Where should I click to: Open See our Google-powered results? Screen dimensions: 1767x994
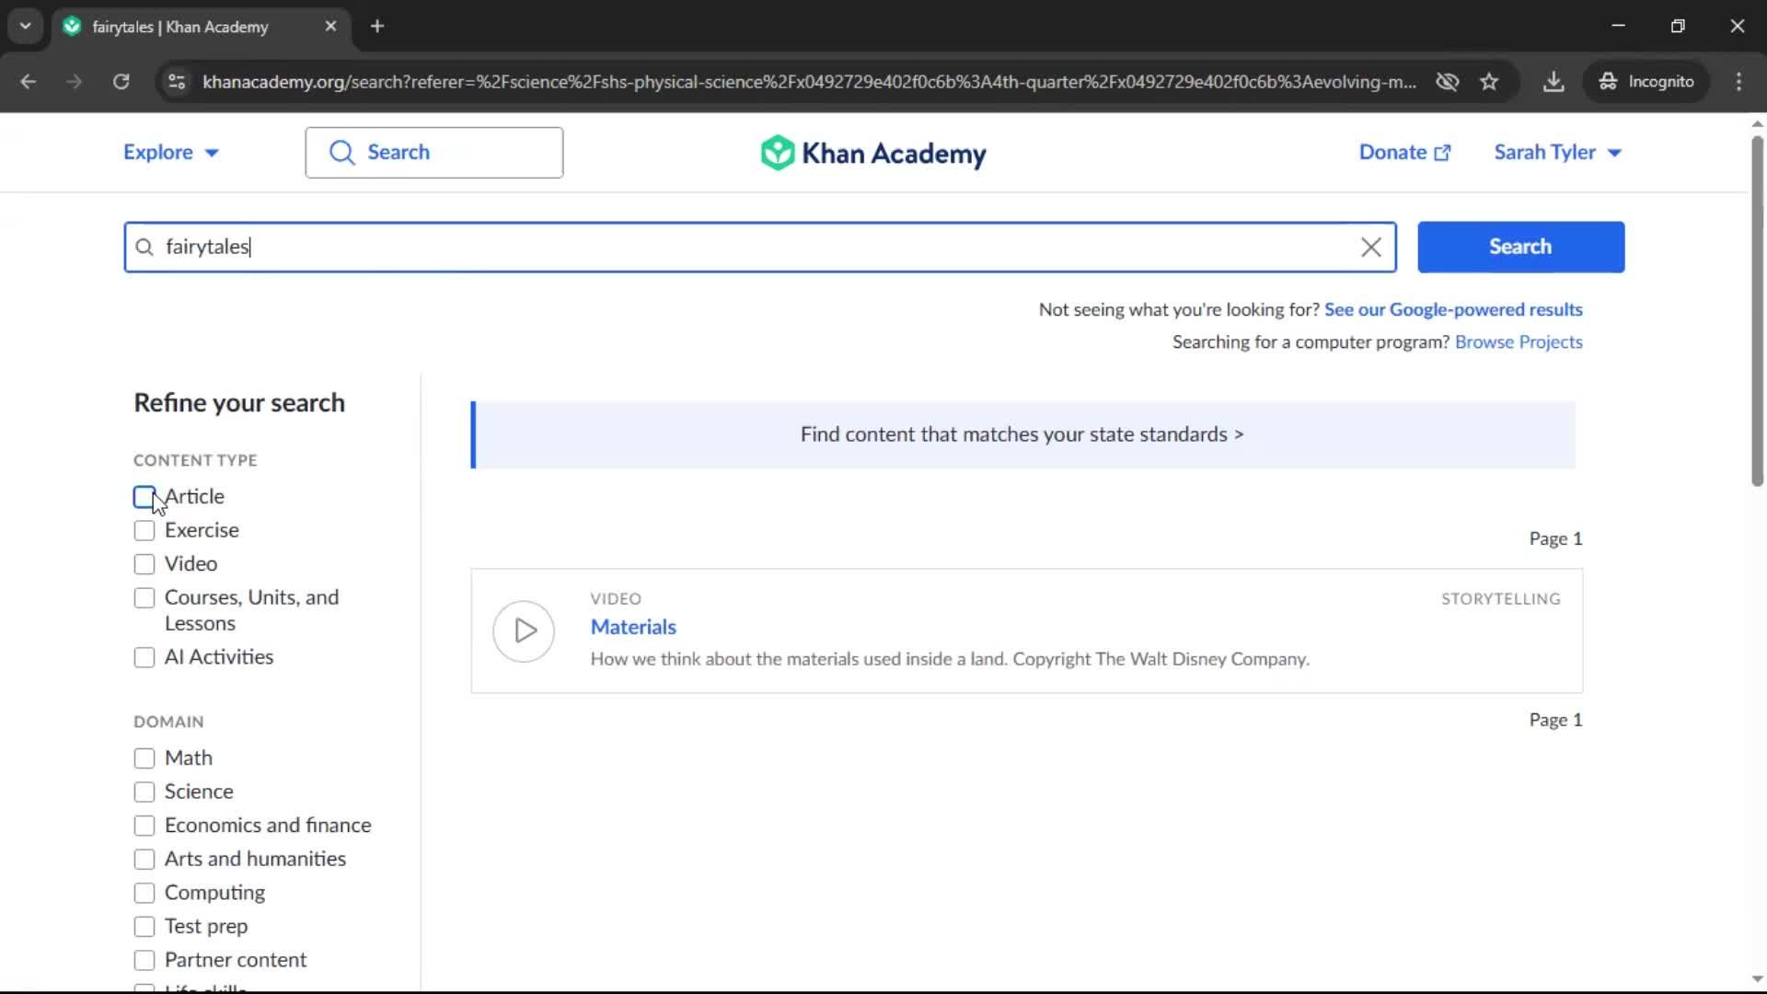1453,310
